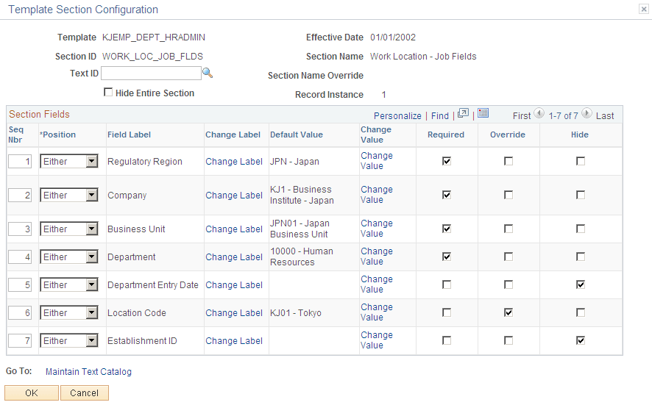Enable Override for Establishment ID
The height and width of the screenshot is (405, 652).
click(509, 340)
